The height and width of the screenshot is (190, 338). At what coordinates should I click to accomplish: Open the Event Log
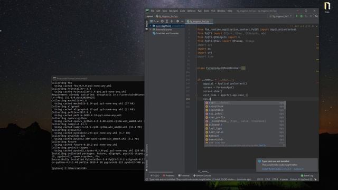(x=307, y=176)
